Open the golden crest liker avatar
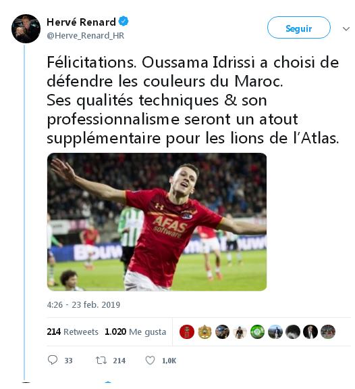This screenshot has width=355, height=389. pos(204,331)
